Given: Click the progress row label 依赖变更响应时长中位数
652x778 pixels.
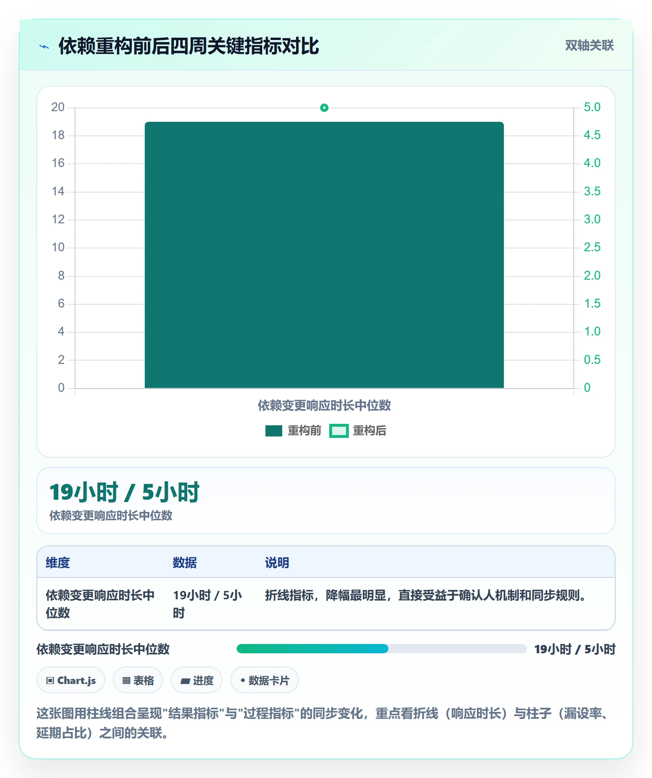Looking at the screenshot, I should pos(103,649).
